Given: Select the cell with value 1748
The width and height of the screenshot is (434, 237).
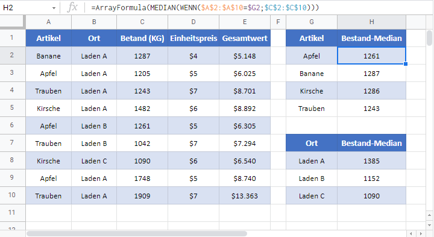Looking at the screenshot, I should 142,179.
